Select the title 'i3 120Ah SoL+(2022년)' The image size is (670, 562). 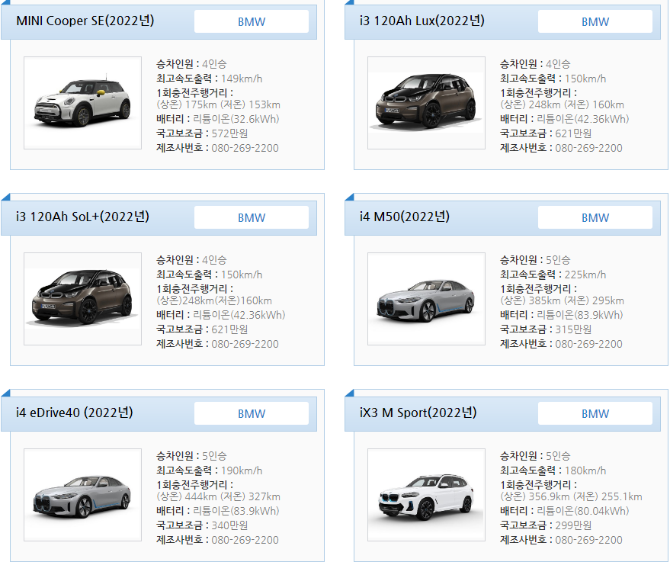tap(82, 217)
